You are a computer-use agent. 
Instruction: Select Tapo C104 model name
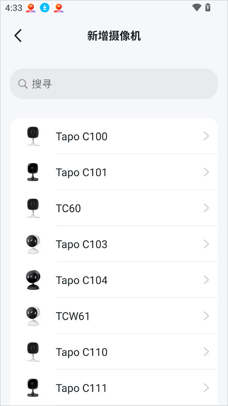(82, 280)
